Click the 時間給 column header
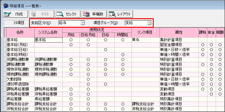The image size is (225, 112). pyautogui.click(x=123, y=35)
